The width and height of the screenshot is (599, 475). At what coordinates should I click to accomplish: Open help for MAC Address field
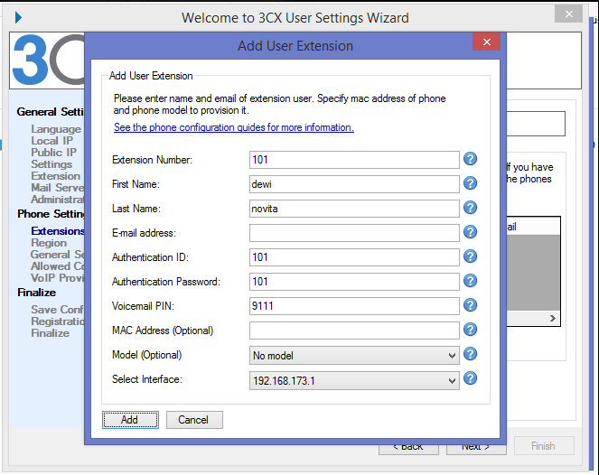point(471,330)
